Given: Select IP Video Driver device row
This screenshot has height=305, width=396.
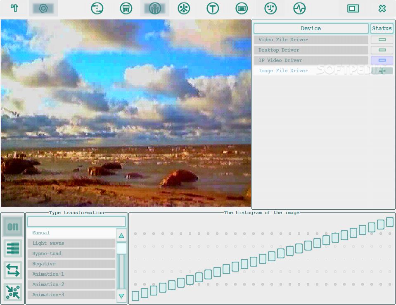Looking at the screenshot, I should tap(311, 60).
